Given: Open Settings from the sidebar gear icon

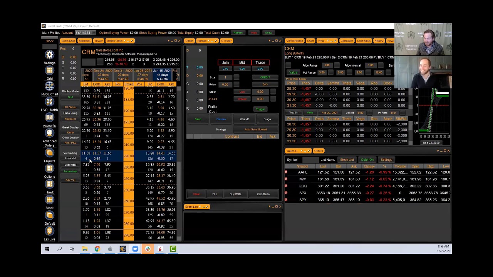Looking at the screenshot, I should (49, 55).
